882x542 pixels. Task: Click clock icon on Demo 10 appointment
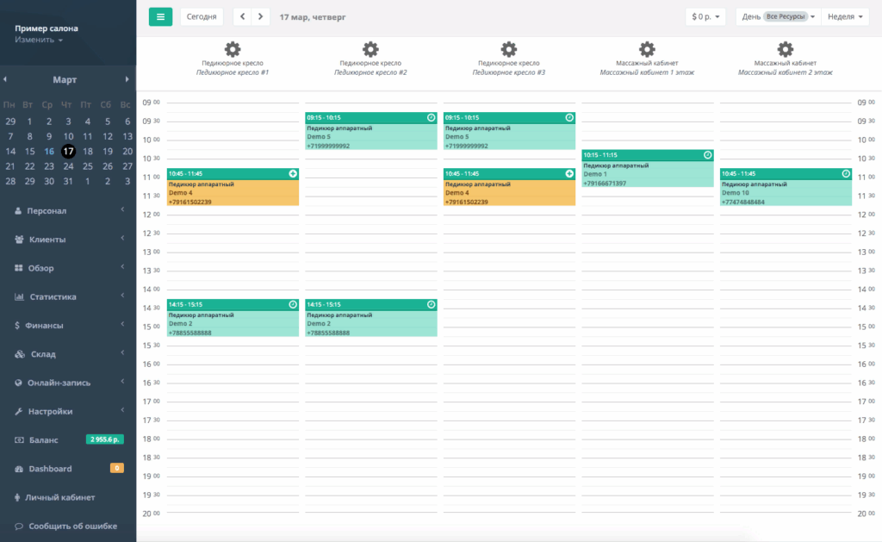846,174
